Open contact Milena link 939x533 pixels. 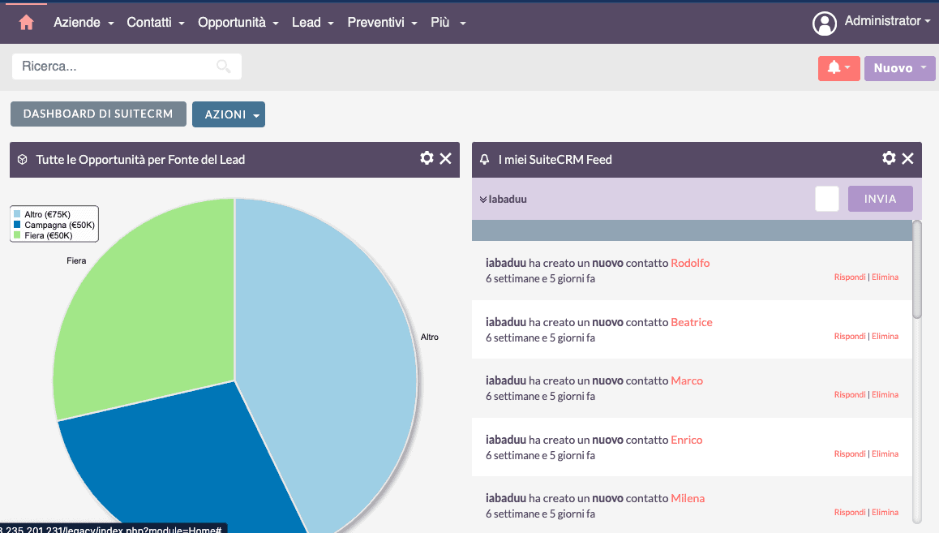click(688, 498)
